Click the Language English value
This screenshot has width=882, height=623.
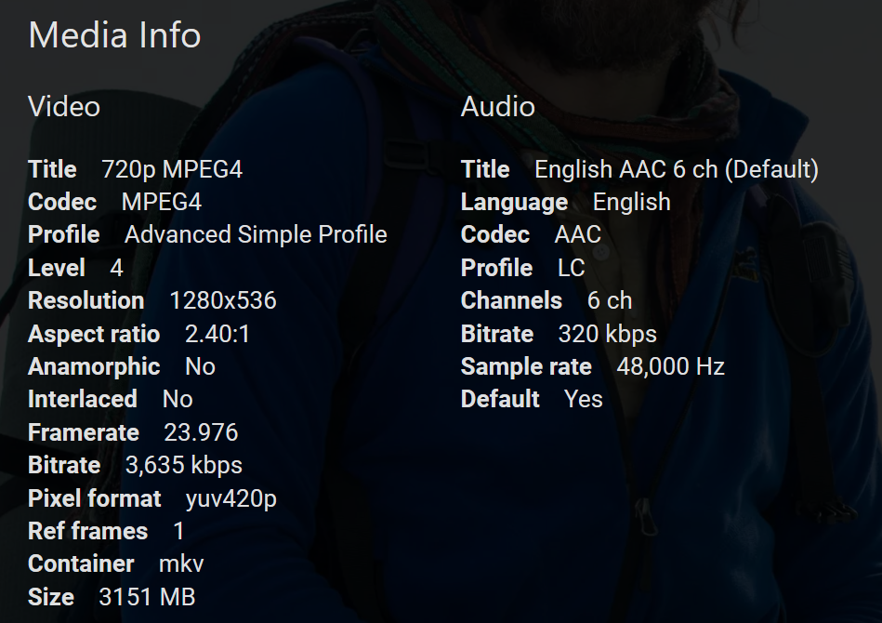(631, 202)
